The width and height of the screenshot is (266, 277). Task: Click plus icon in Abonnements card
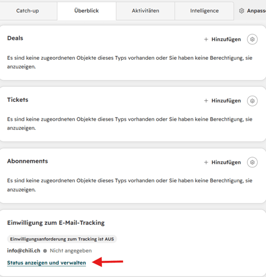tap(206, 162)
